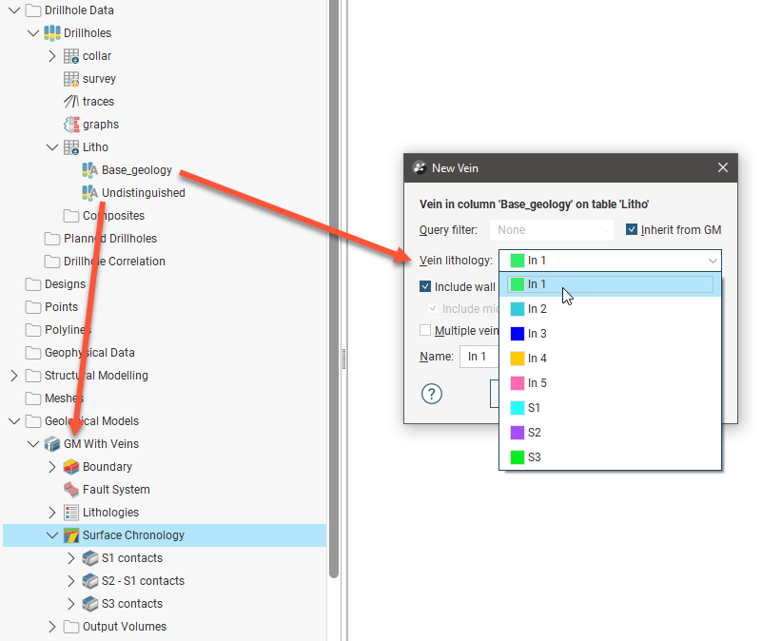Select In 3 from lithology list
The height and width of the screenshot is (641, 762).
537,334
